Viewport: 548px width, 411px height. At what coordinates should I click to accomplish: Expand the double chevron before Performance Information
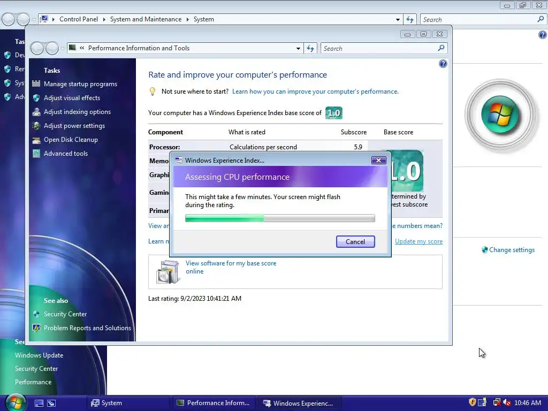coord(82,48)
